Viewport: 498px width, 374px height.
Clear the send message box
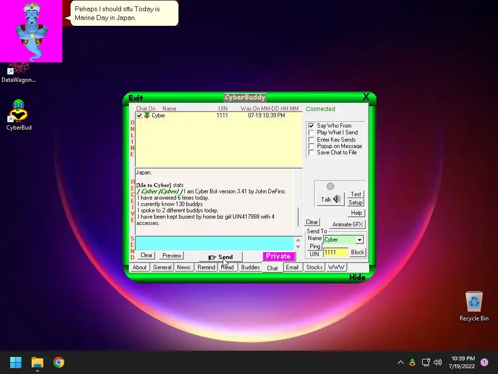click(146, 255)
